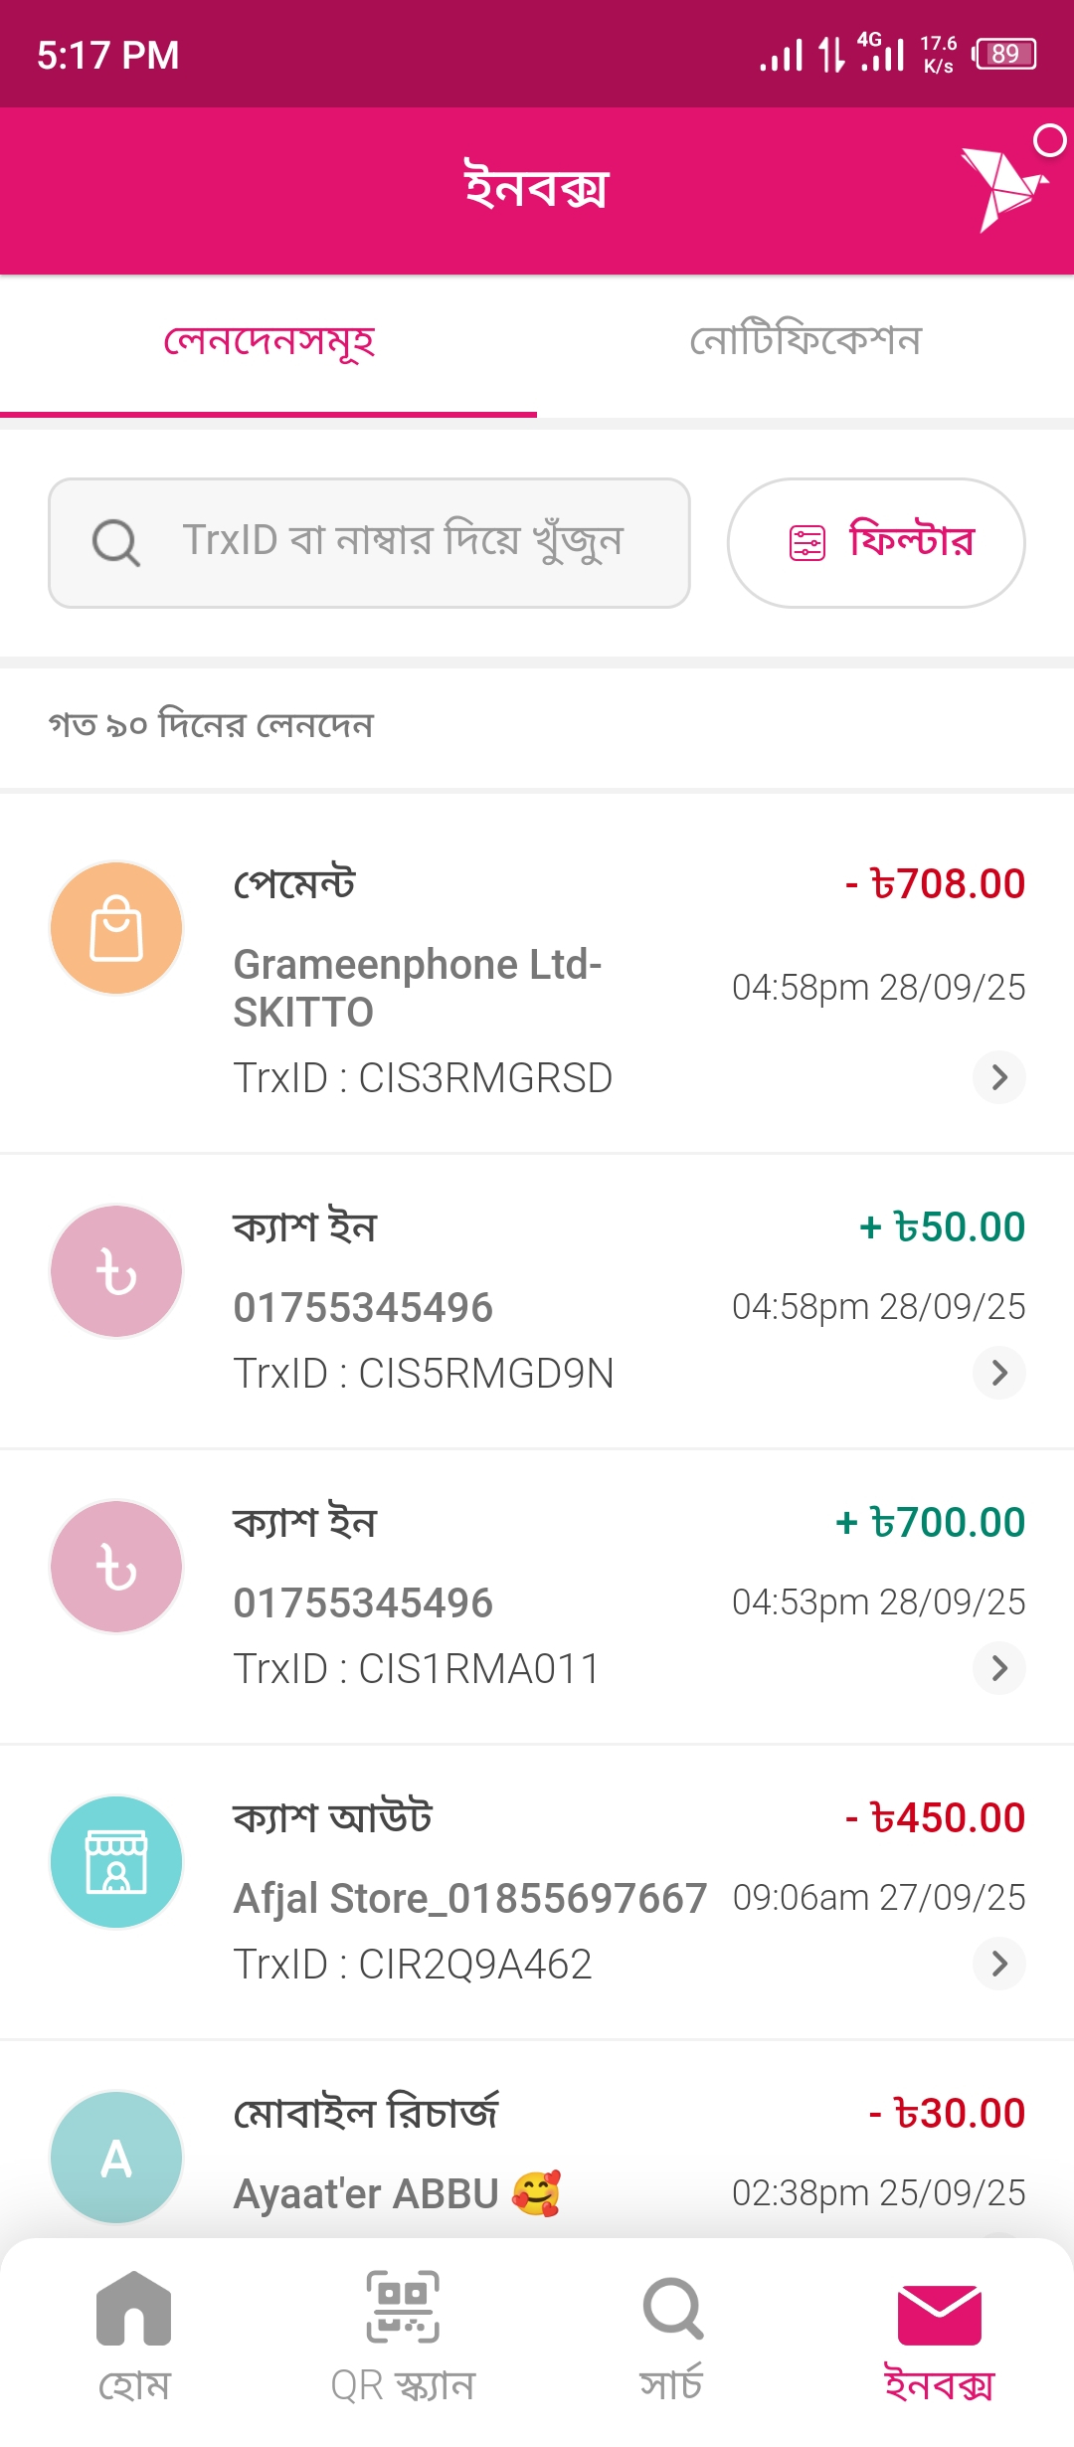Expand the ৳700.00 Cash In details chevron

(999, 1668)
